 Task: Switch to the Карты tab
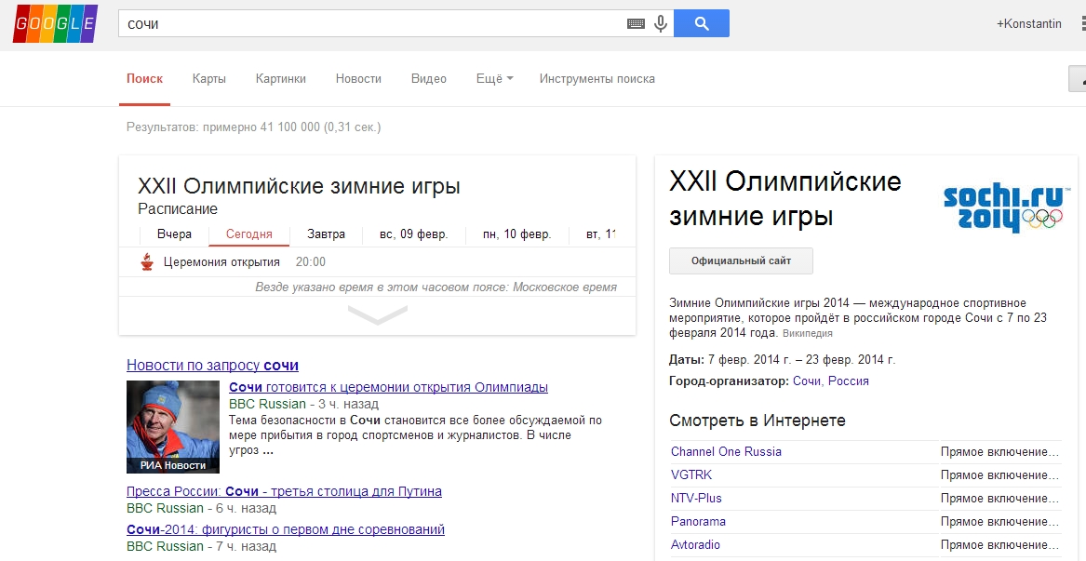pyautogui.click(x=209, y=79)
